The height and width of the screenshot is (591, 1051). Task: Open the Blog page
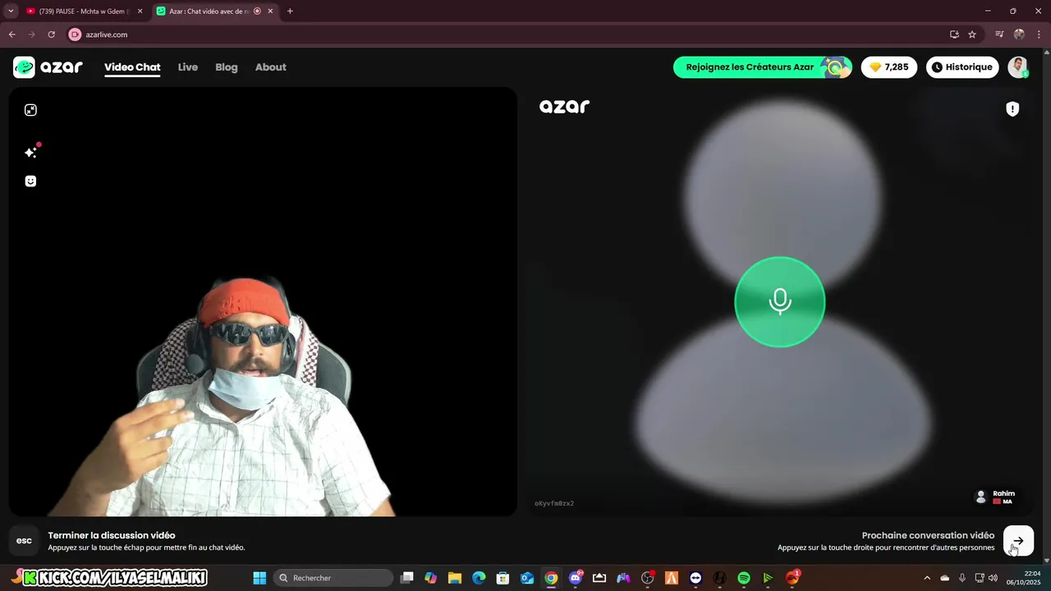[227, 67]
